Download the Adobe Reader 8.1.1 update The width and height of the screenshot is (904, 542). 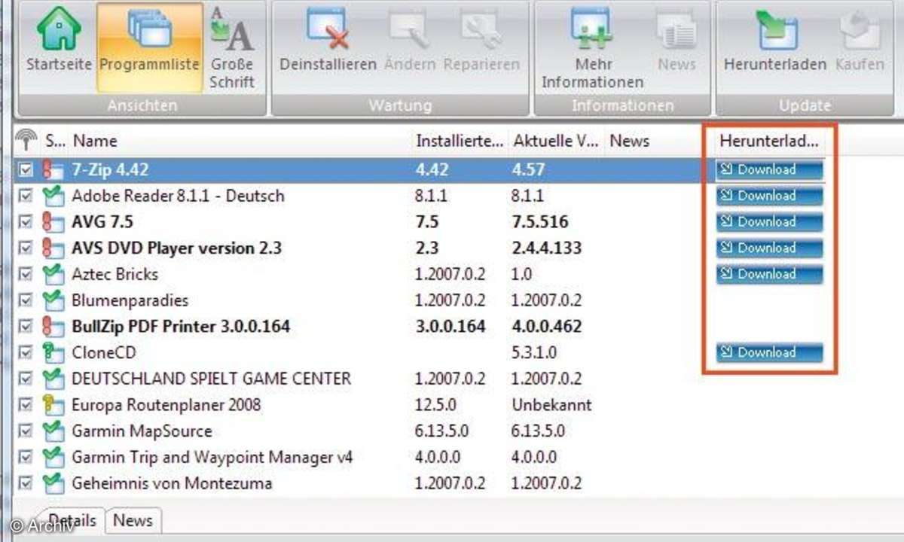tap(769, 196)
